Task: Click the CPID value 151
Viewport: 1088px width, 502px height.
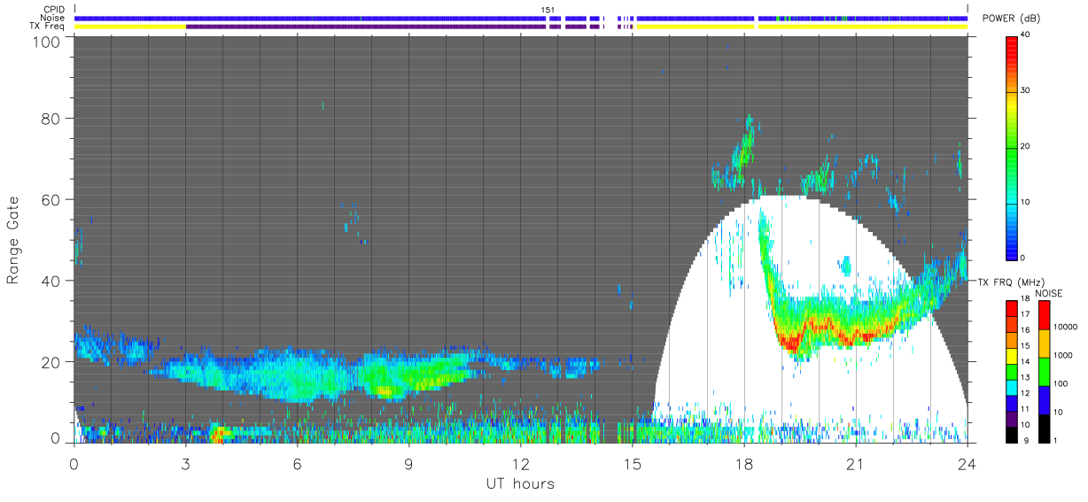Action: coord(548,10)
